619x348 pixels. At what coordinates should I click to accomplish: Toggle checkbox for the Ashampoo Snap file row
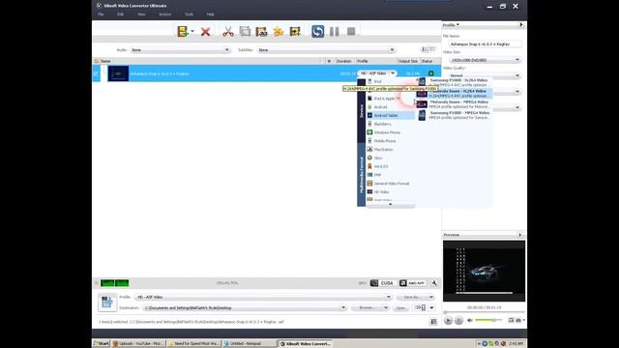tap(96, 73)
